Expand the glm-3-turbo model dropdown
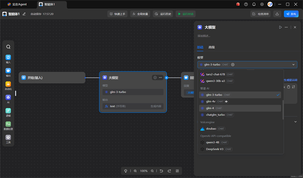This screenshot has width=303, height=178. (294, 65)
